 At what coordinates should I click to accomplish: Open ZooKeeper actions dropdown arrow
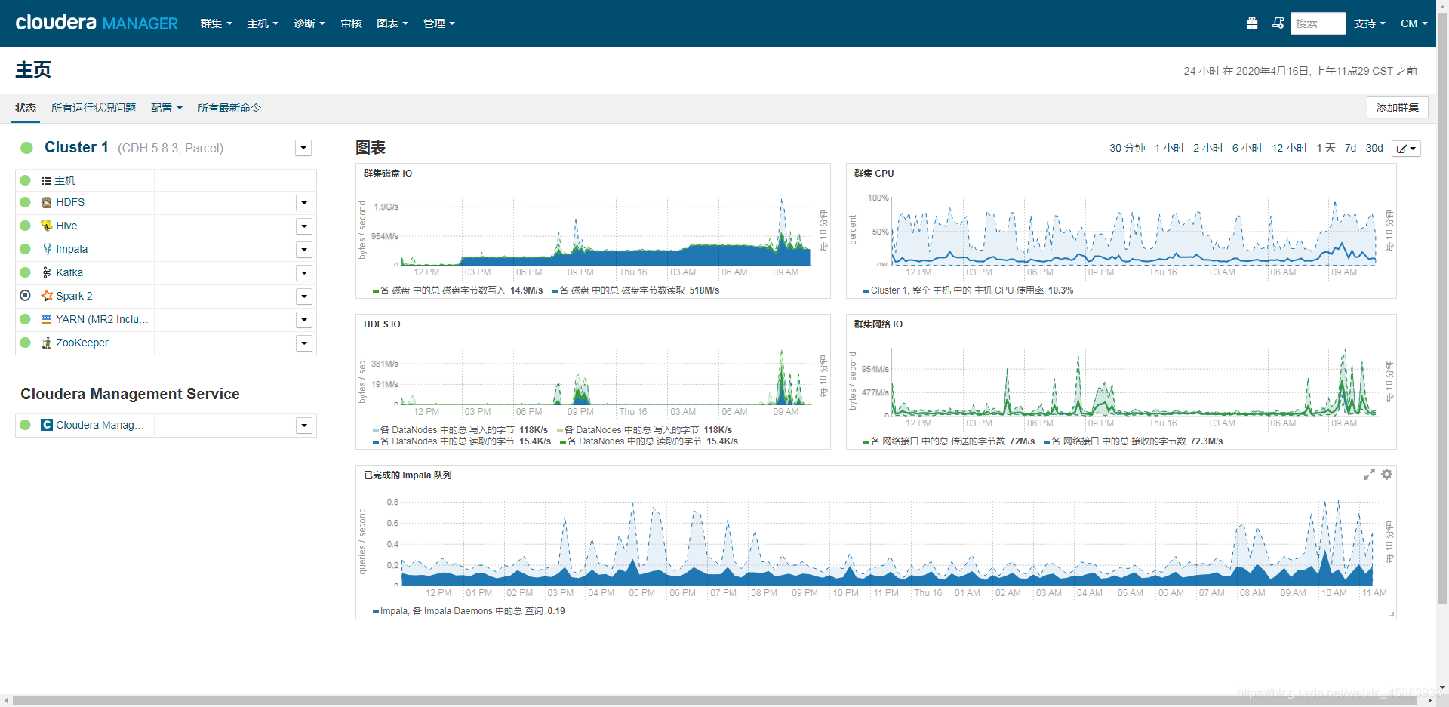pos(303,343)
